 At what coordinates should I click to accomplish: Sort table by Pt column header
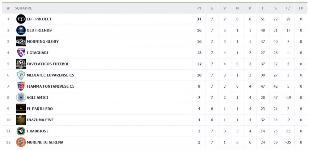[199, 8]
